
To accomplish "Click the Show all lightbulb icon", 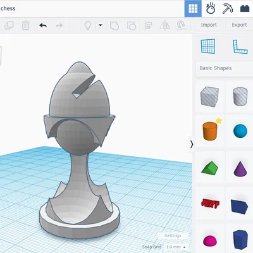I will point(88,26).
